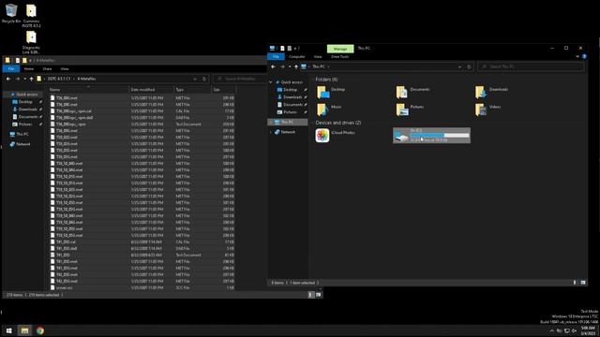Image resolution: width=600 pixels, height=337 pixels.
Task: Refresh the This PC address bar
Action: [469, 66]
